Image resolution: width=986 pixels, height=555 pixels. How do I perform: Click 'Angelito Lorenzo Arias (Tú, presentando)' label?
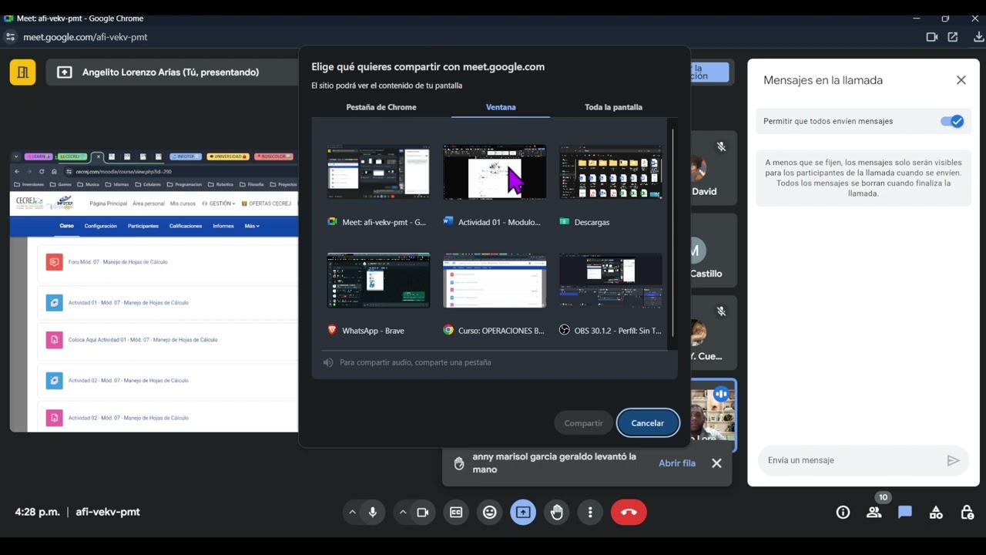170,72
